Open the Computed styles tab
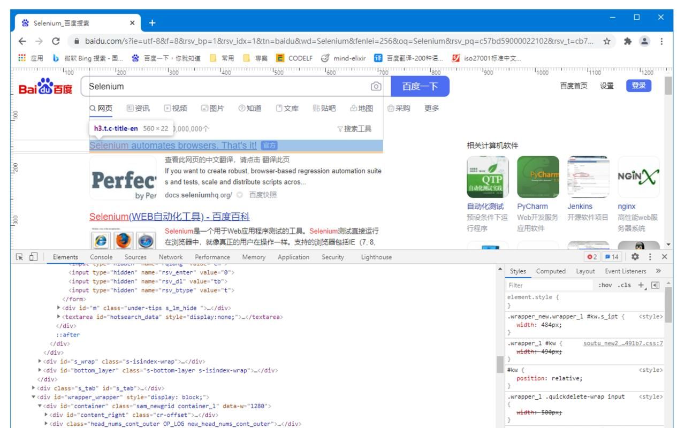The image size is (685, 428). [x=551, y=271]
